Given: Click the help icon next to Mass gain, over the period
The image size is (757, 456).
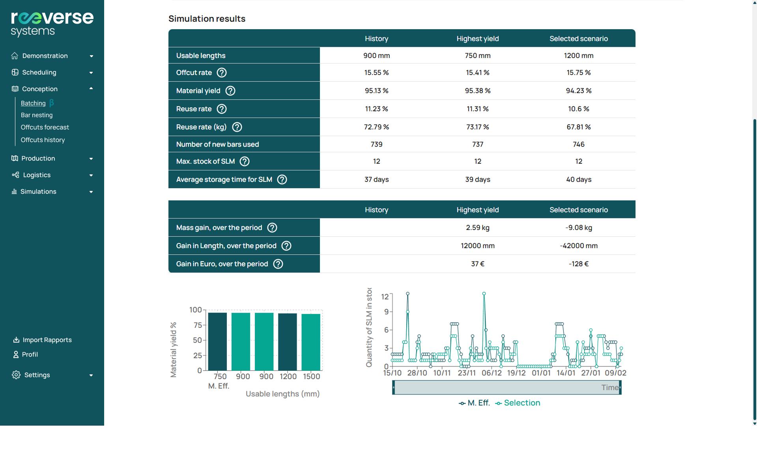Looking at the screenshot, I should tap(272, 228).
